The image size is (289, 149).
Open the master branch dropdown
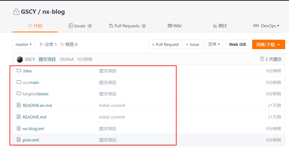tap(24, 44)
